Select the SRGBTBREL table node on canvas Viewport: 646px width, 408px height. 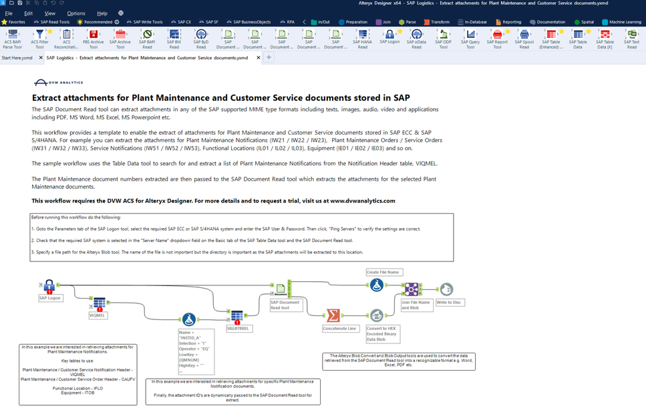(237, 317)
